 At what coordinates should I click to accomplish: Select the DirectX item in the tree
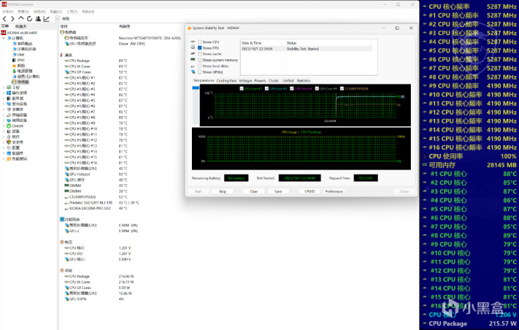coord(18,126)
